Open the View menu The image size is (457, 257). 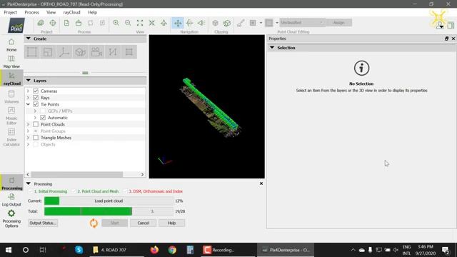(51, 12)
